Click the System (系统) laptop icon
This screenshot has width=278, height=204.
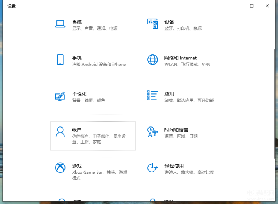point(60,24)
